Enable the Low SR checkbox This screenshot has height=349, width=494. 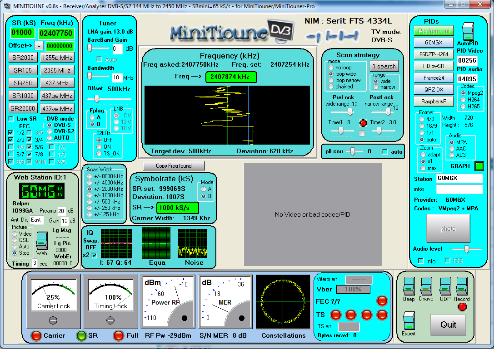(11, 118)
